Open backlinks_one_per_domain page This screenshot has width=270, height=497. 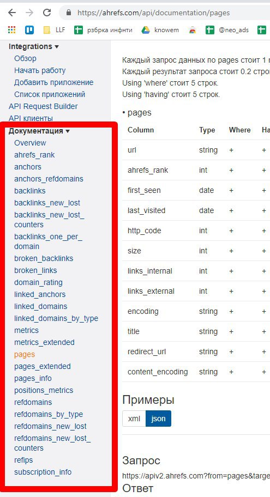click(48, 241)
